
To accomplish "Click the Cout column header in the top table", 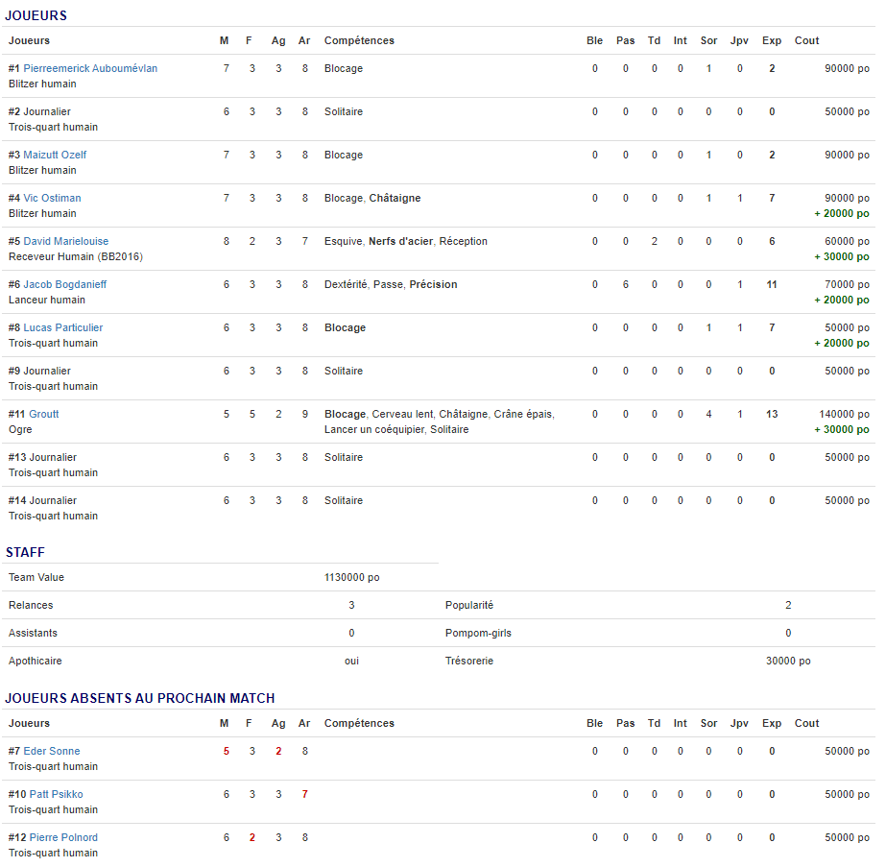I will pyautogui.click(x=806, y=41).
